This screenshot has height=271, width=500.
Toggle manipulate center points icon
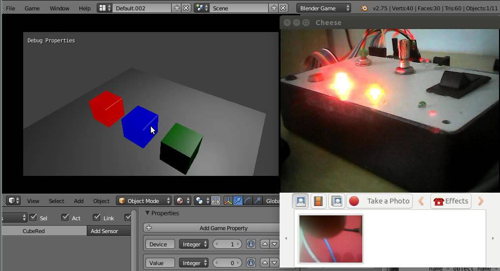(x=215, y=201)
